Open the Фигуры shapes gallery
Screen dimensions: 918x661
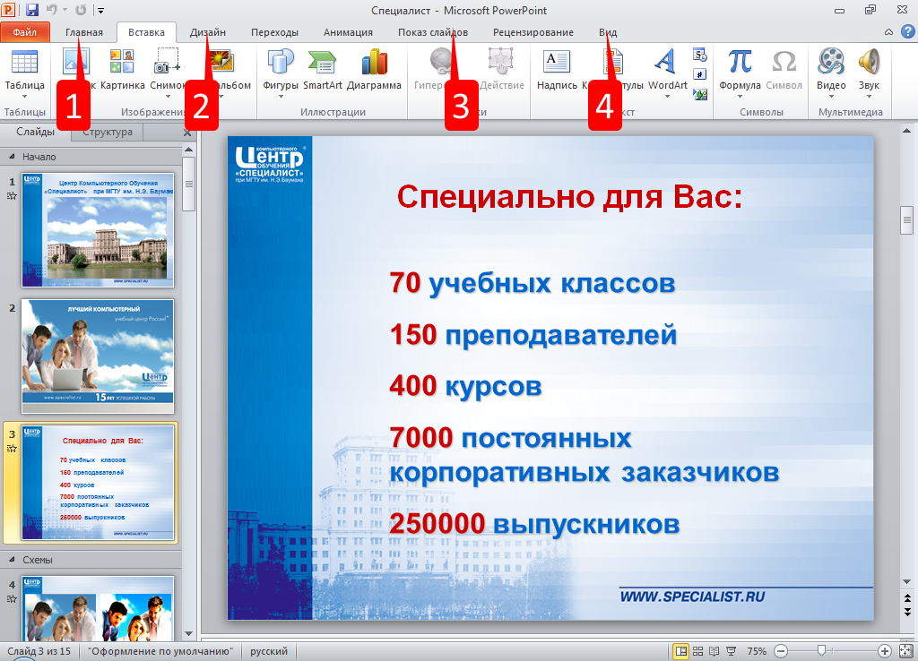(281, 70)
